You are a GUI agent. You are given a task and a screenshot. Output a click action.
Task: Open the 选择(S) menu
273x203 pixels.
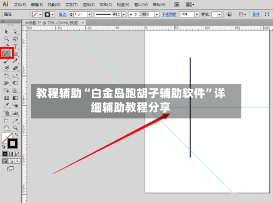[88, 5]
